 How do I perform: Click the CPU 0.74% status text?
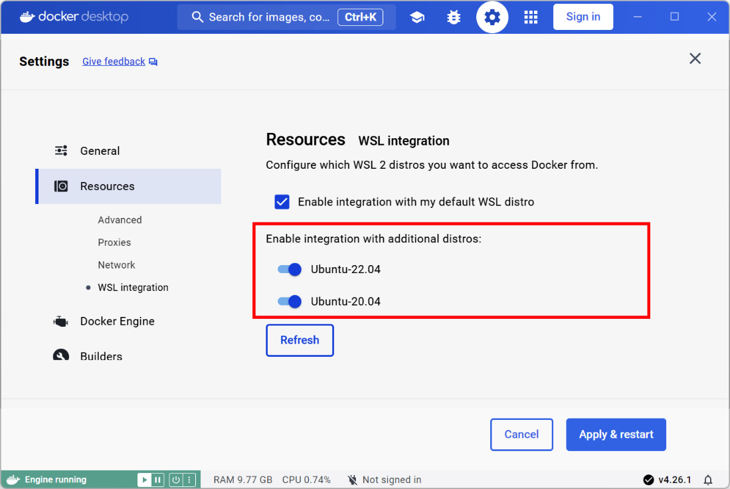pos(306,480)
